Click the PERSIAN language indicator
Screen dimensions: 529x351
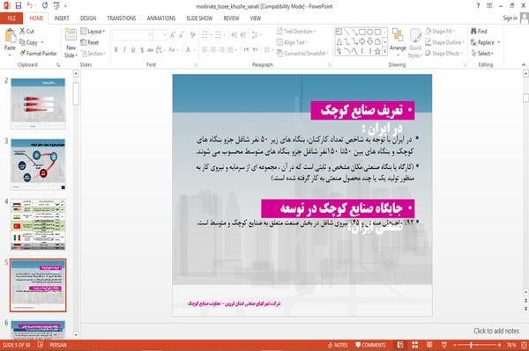click(x=58, y=345)
